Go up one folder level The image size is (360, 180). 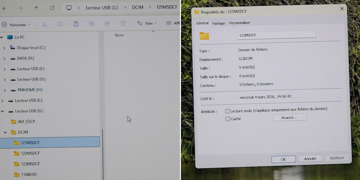pyautogui.click(x=36, y=8)
